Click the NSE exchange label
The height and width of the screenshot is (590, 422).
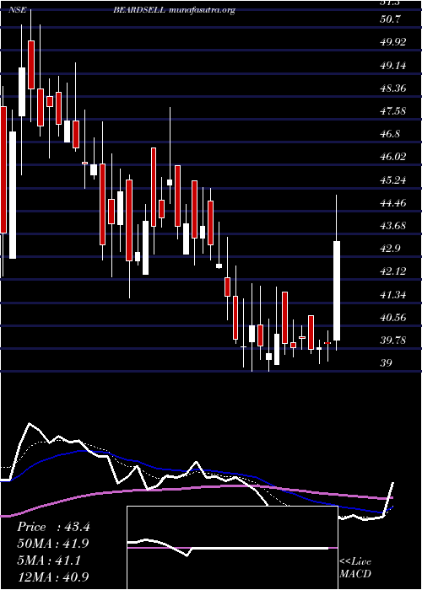tap(18, 10)
